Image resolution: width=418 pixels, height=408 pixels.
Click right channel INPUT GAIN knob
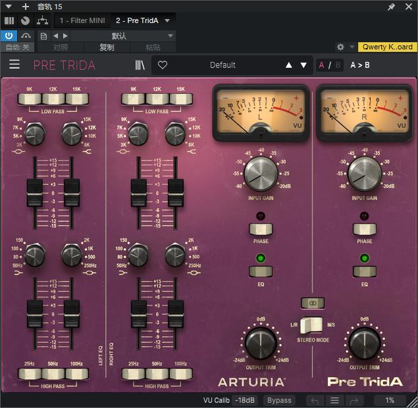coord(365,174)
